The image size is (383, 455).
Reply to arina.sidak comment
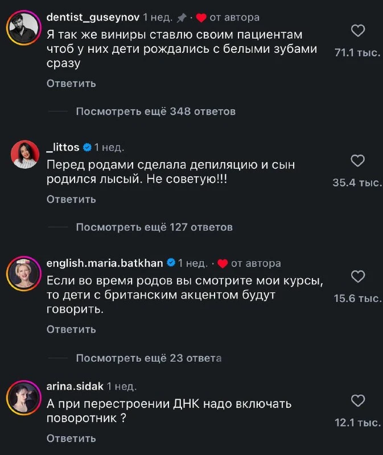[x=71, y=439]
